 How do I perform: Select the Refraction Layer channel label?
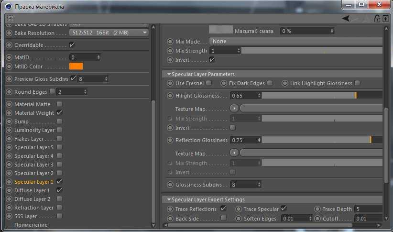tap(34, 208)
